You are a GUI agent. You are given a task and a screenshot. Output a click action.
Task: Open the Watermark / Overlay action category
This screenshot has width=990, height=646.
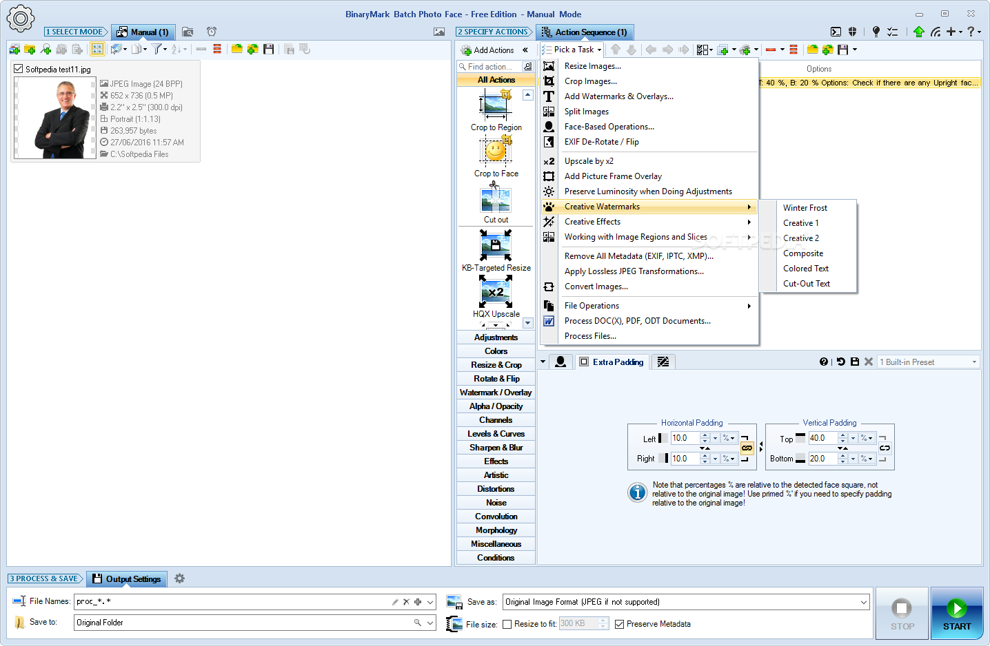pyautogui.click(x=496, y=393)
